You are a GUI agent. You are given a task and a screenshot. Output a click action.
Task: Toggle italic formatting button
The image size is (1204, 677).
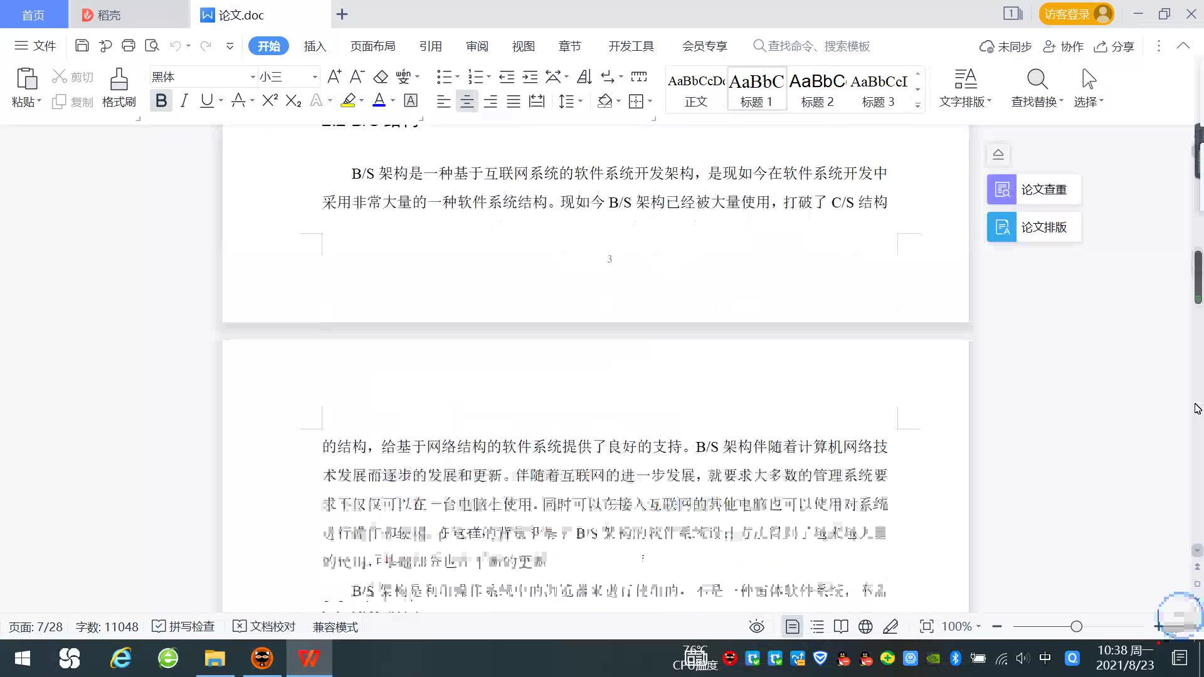pyautogui.click(x=184, y=100)
